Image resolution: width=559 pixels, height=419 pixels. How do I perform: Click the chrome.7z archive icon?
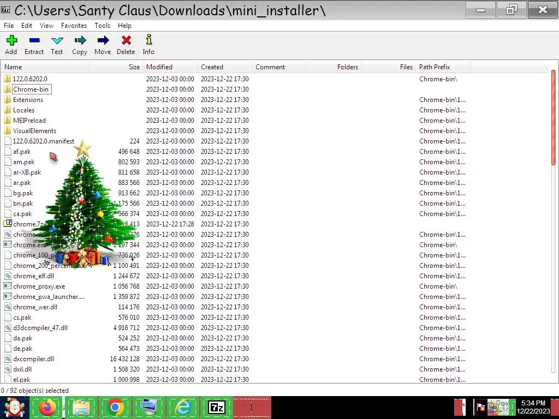(8, 224)
